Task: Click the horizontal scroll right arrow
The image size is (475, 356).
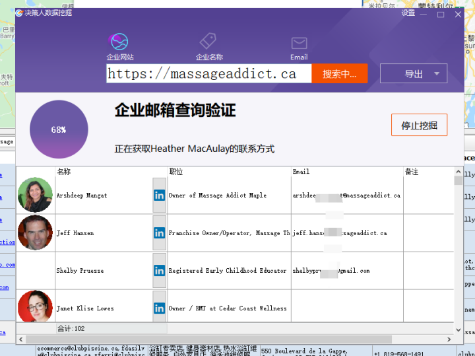Action: pos(449,339)
